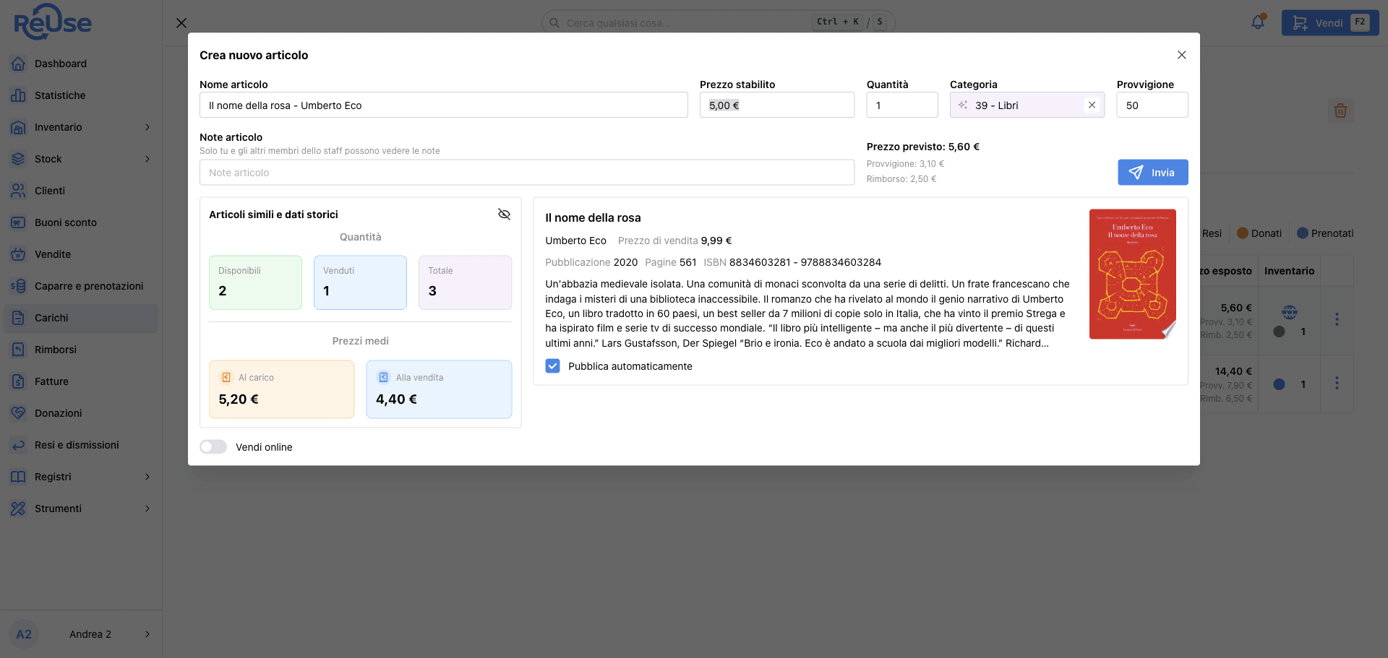The image size is (1388, 658).
Task: Edit the Provvigione value field
Action: click(1152, 105)
